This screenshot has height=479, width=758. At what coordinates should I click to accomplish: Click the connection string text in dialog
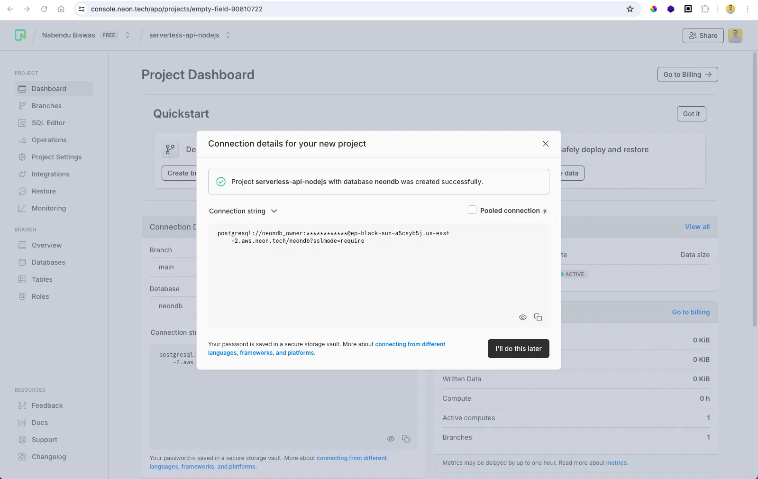333,237
